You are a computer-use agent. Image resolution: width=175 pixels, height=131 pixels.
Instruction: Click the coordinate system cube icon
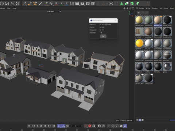[72, 4]
